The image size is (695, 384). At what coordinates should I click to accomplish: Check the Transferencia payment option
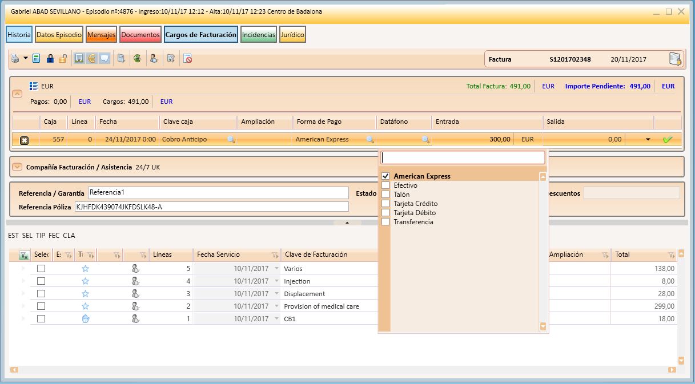[x=385, y=222]
